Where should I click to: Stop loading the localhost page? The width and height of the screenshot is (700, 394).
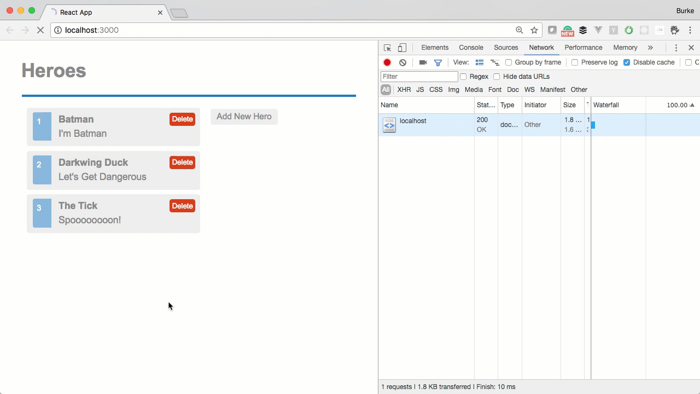point(40,30)
